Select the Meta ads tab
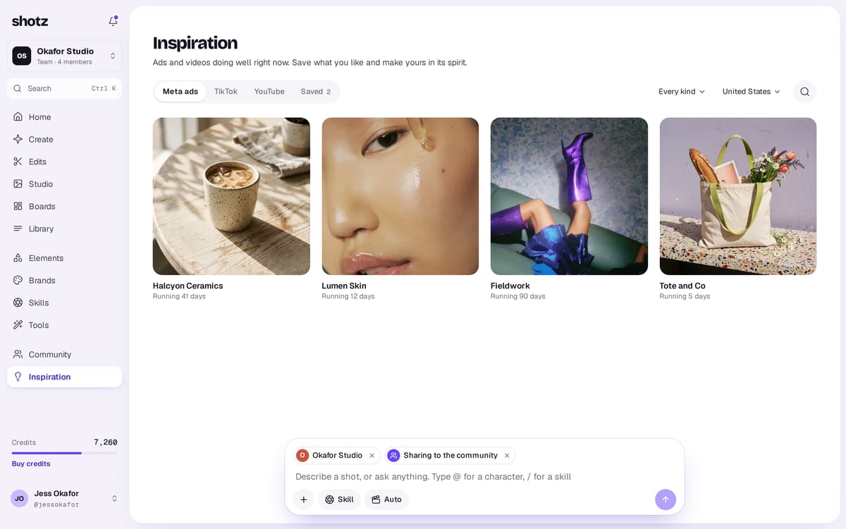Screen dimensions: 846x529 (180, 92)
